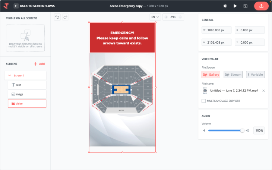
Task: Zoom out with the minus button
Action: [x=180, y=17]
